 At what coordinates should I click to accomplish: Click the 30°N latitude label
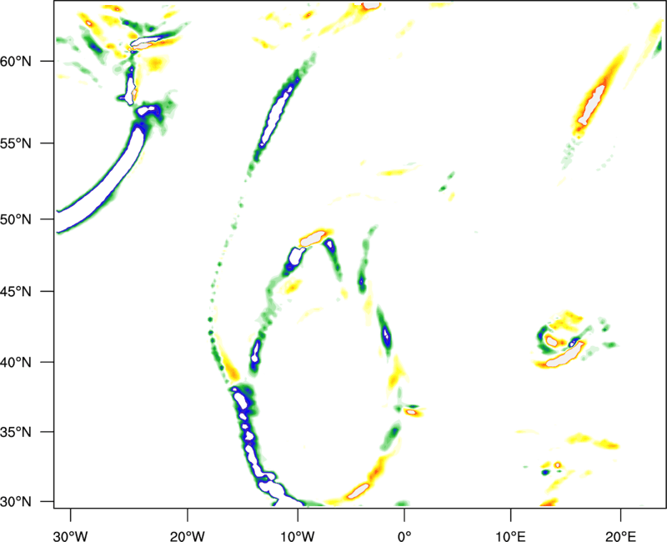[x=16, y=502]
